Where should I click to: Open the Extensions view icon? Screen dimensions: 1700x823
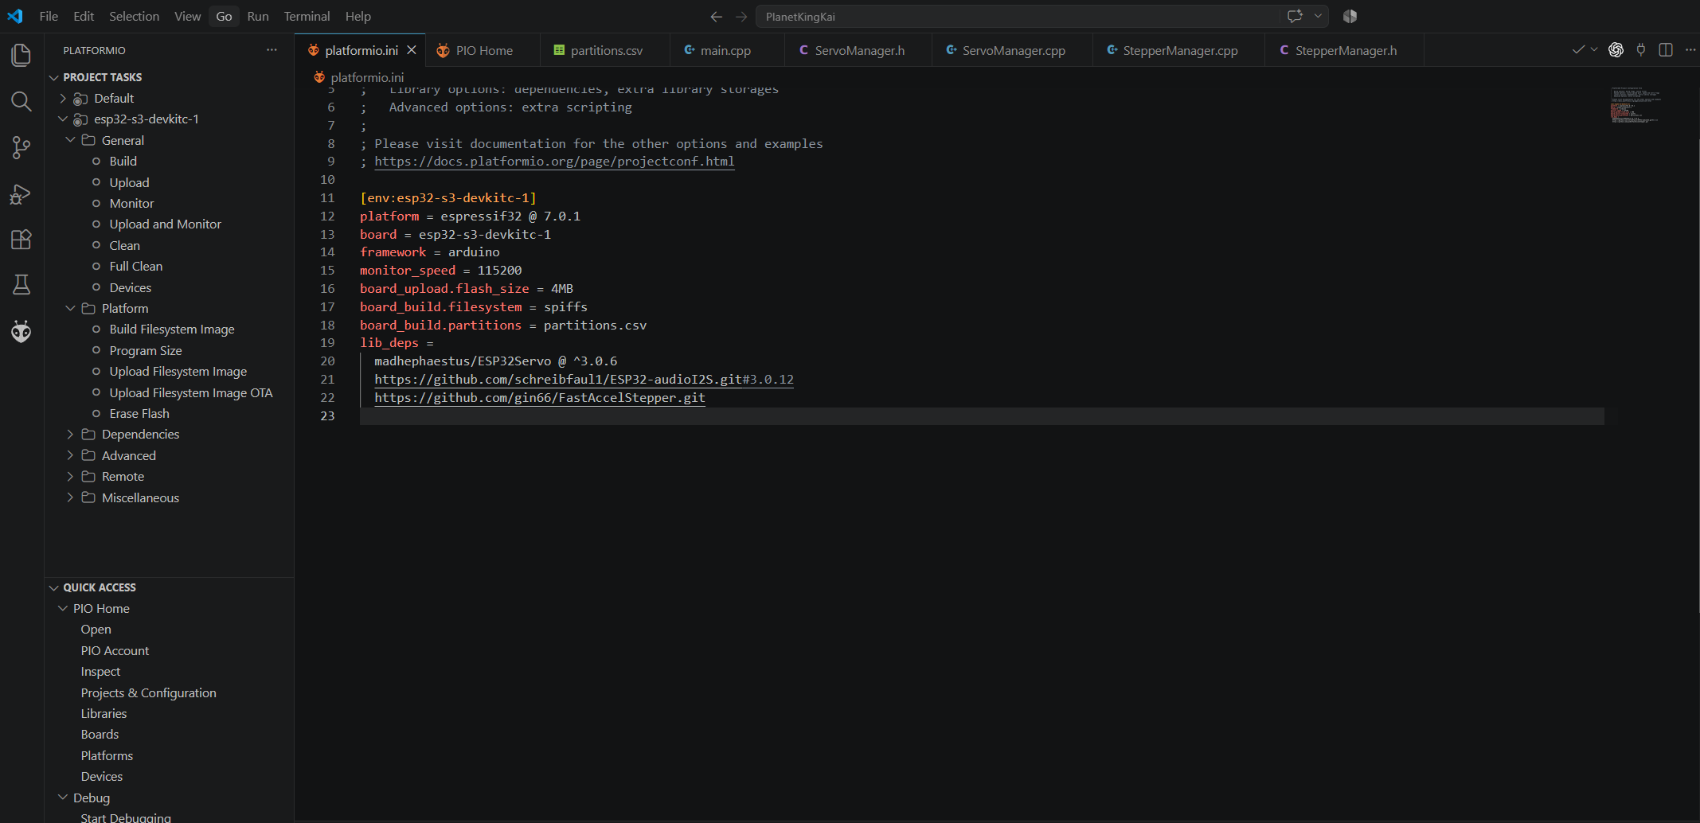tap(21, 240)
